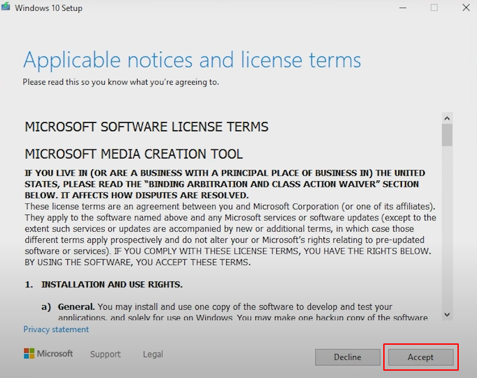
Task: Decline the license terms
Action: tap(347, 357)
